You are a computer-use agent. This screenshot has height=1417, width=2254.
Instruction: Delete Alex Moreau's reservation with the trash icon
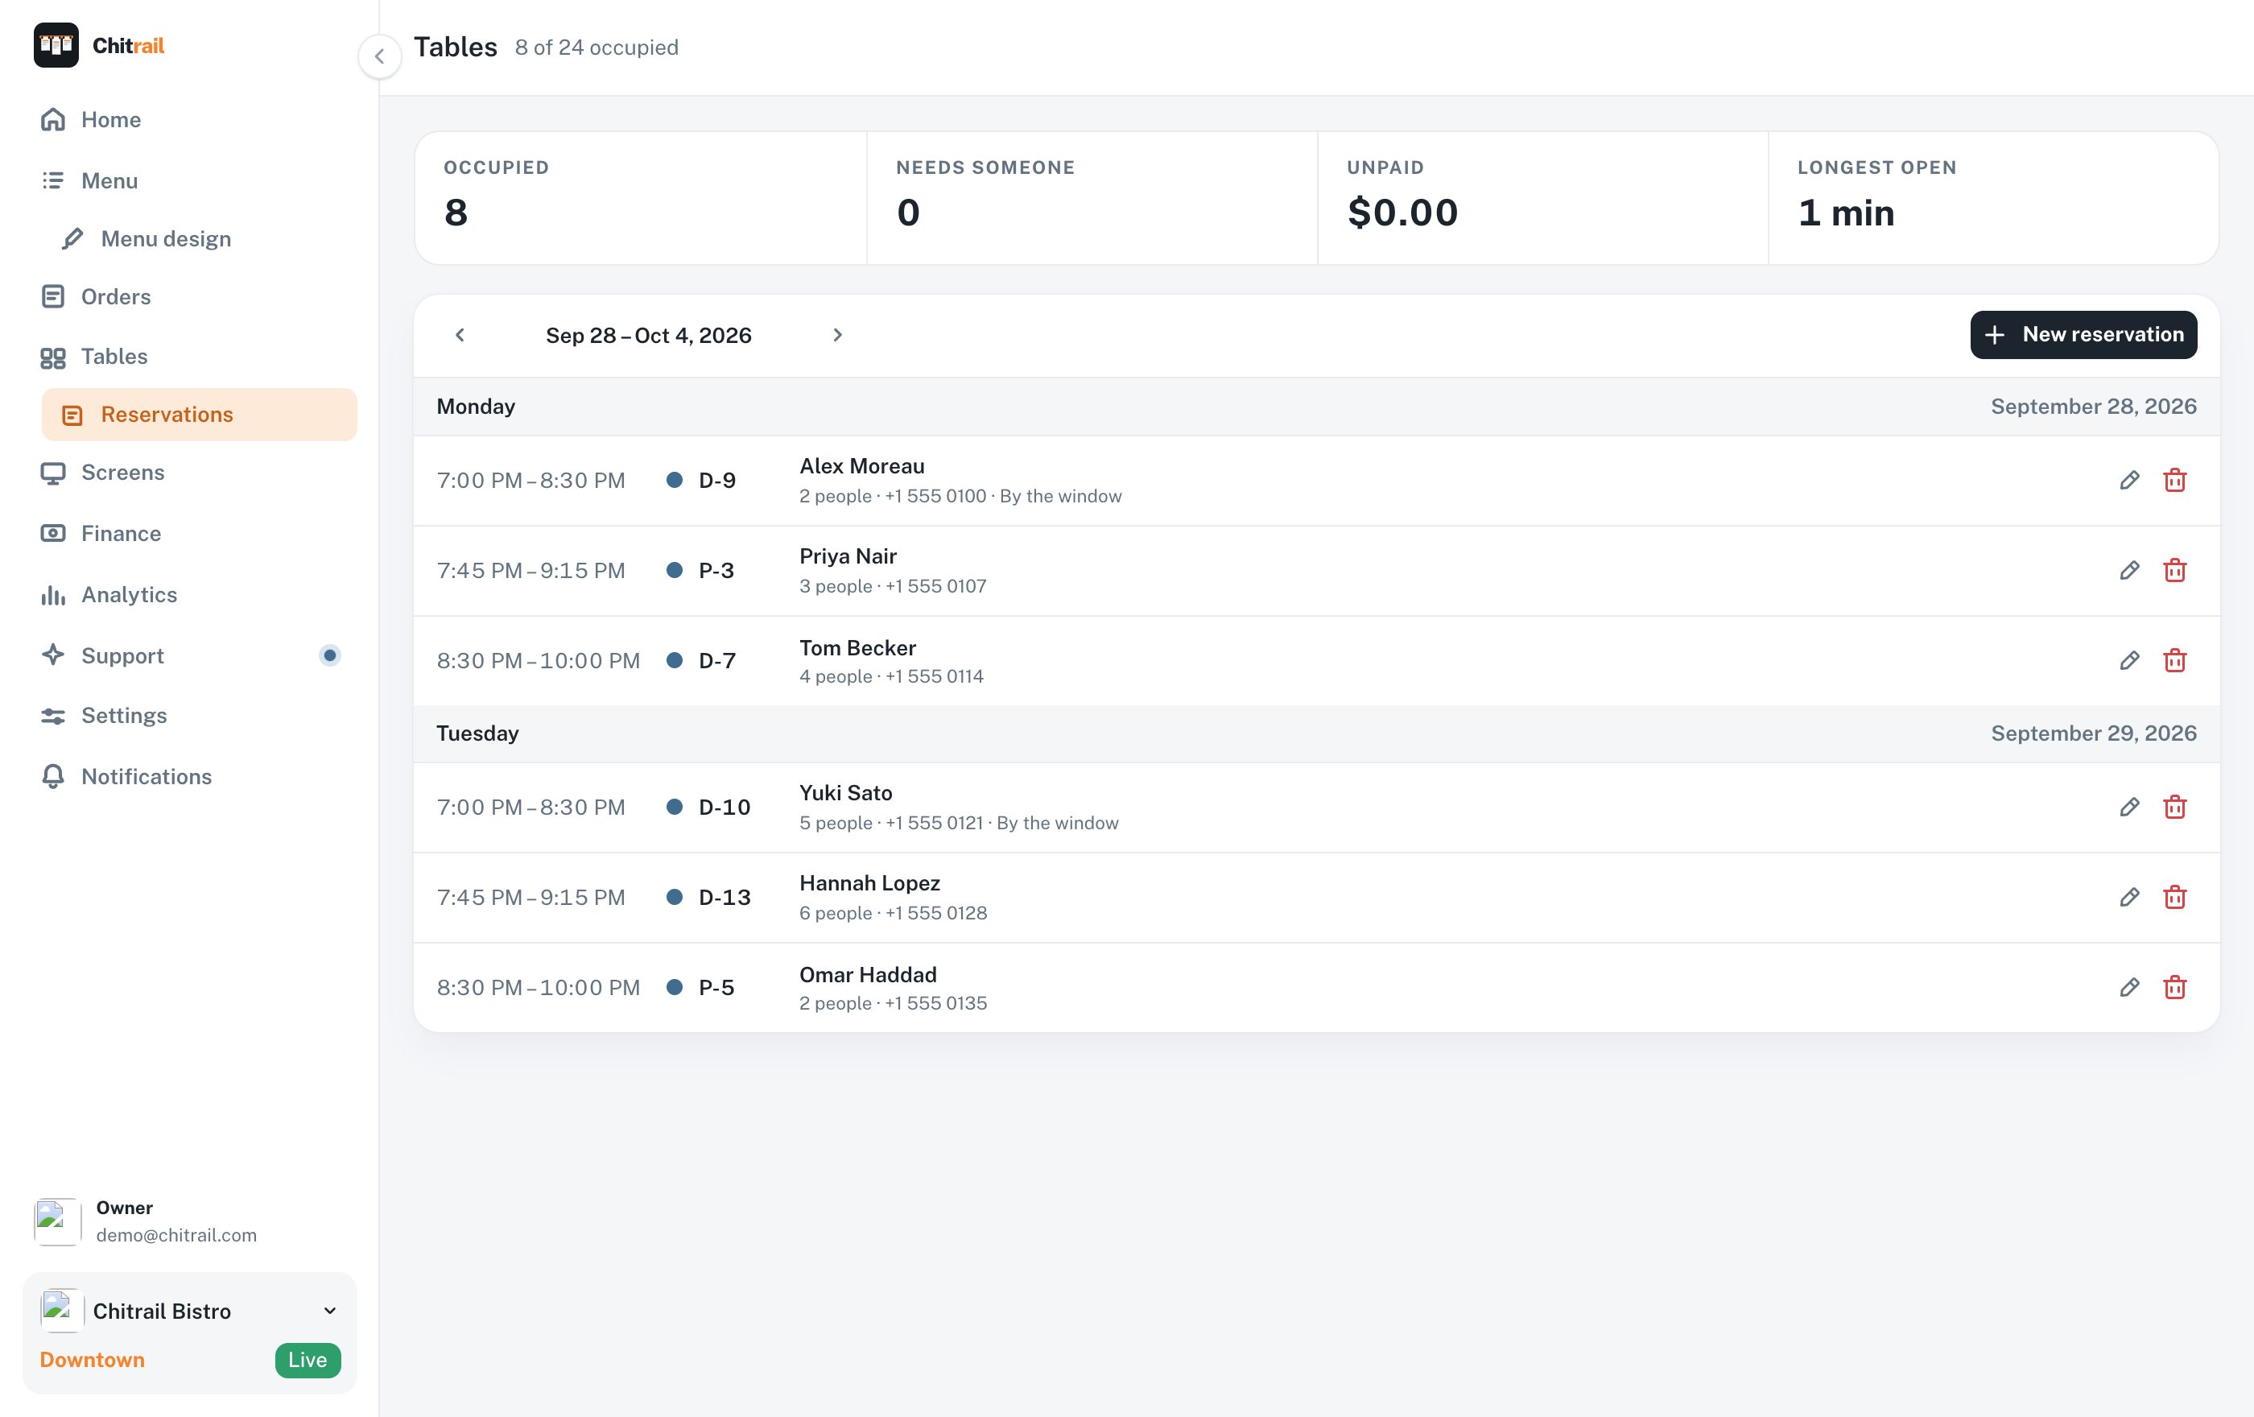tap(2174, 480)
